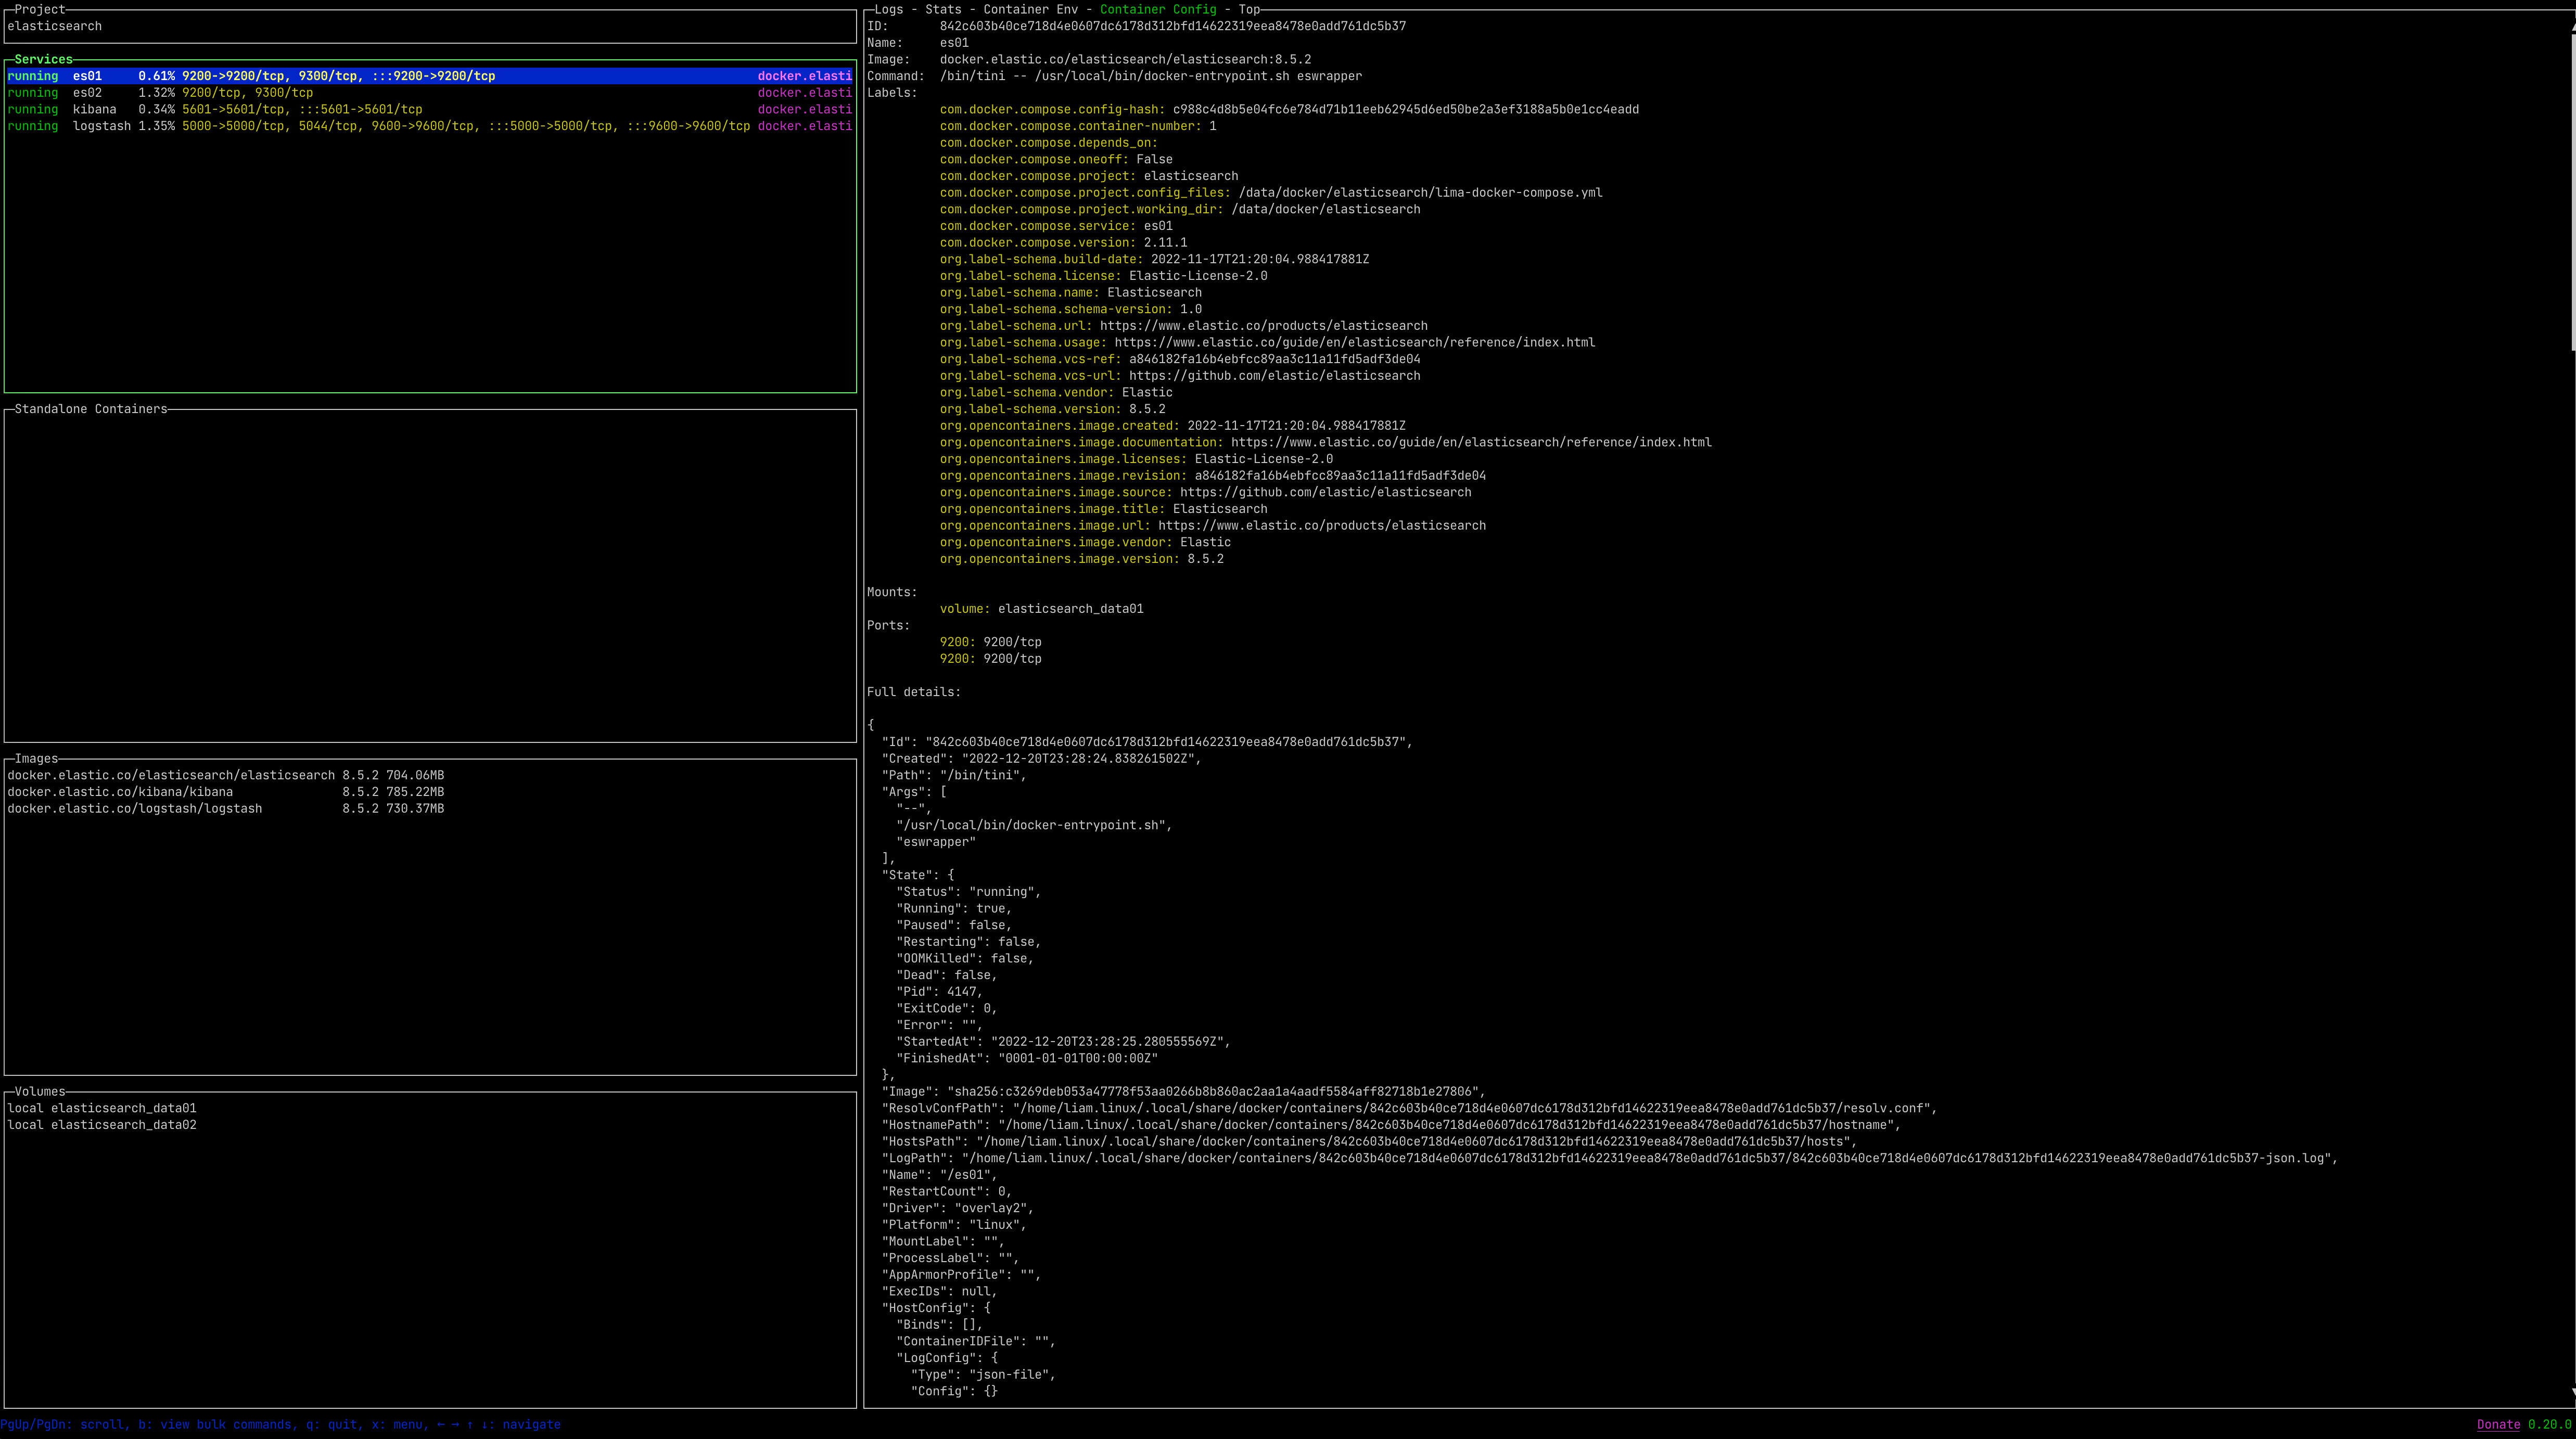
Task: Switch to the Top tab
Action: coord(1249,9)
